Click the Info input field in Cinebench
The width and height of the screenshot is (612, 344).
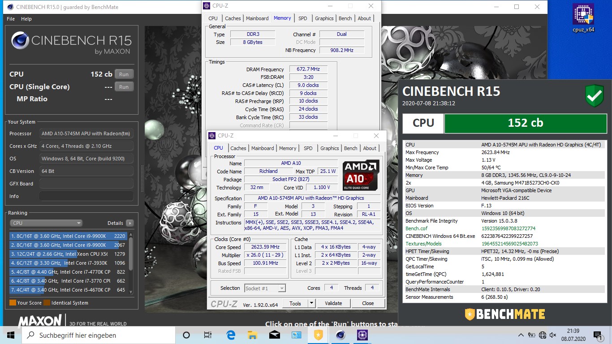[86, 196]
